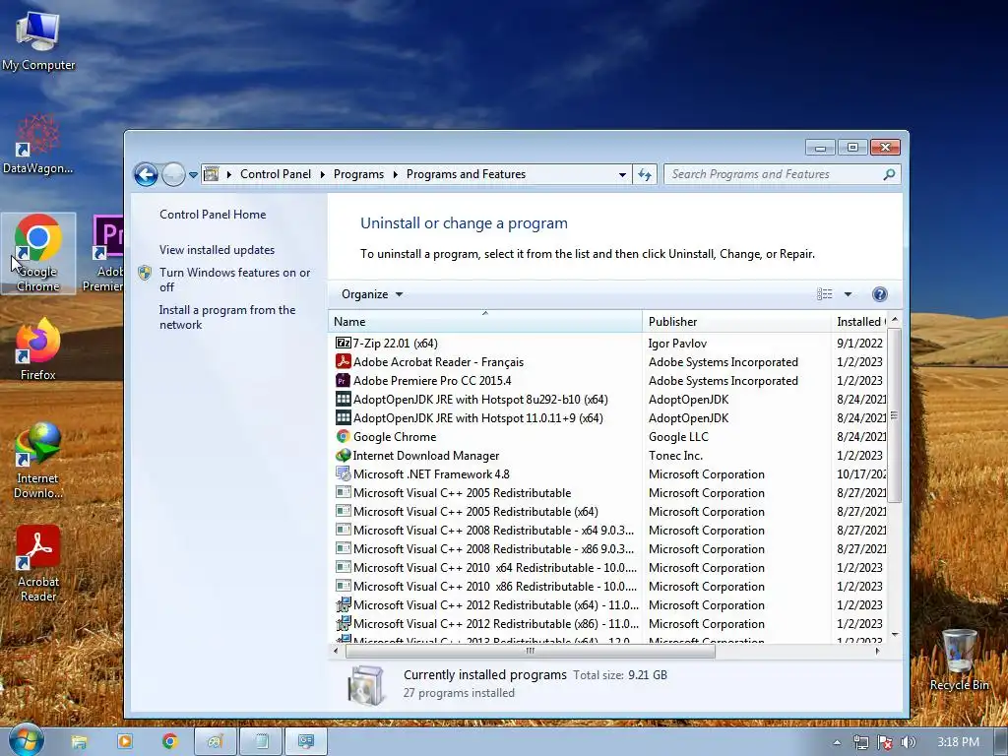This screenshot has width=1008, height=756.
Task: Click the Forward navigation arrow button
Action: tap(173, 174)
